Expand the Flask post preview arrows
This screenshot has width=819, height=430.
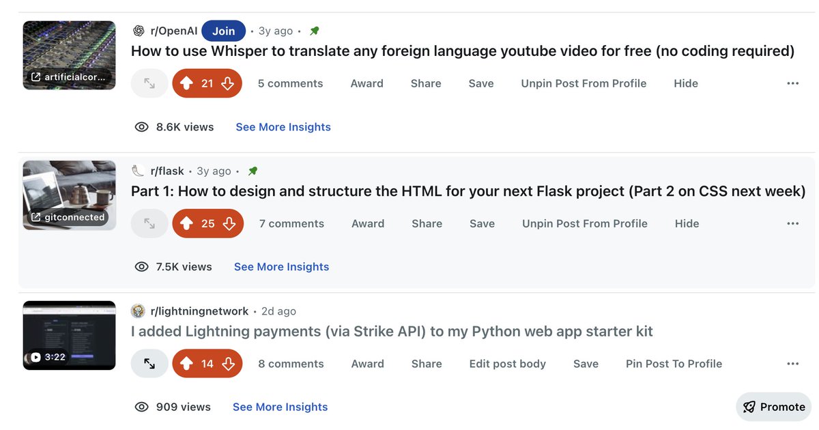point(149,223)
